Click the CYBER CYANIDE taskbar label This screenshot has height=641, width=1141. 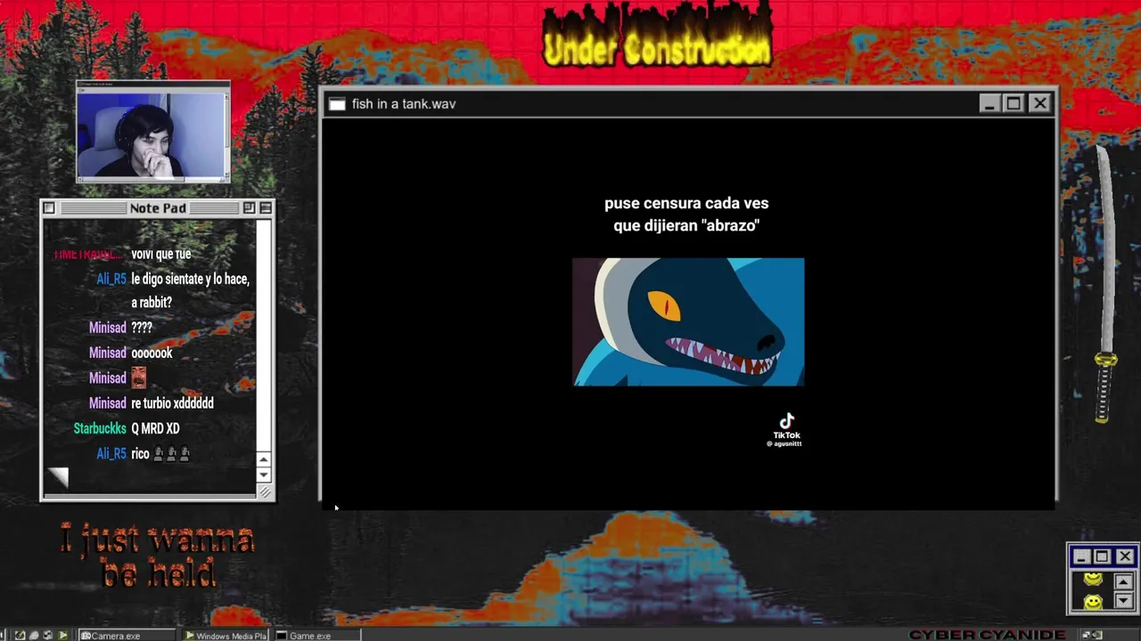[987, 635]
